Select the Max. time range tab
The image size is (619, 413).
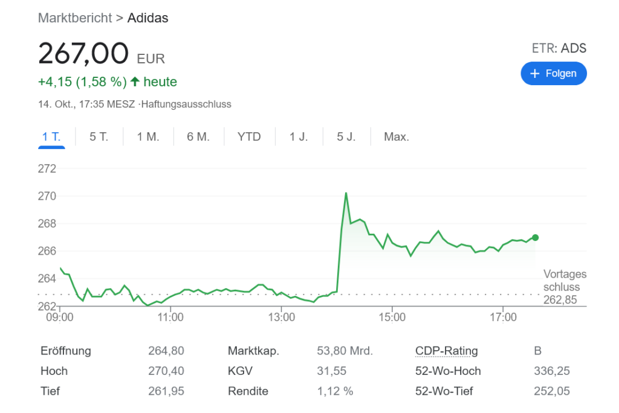pyautogui.click(x=397, y=137)
